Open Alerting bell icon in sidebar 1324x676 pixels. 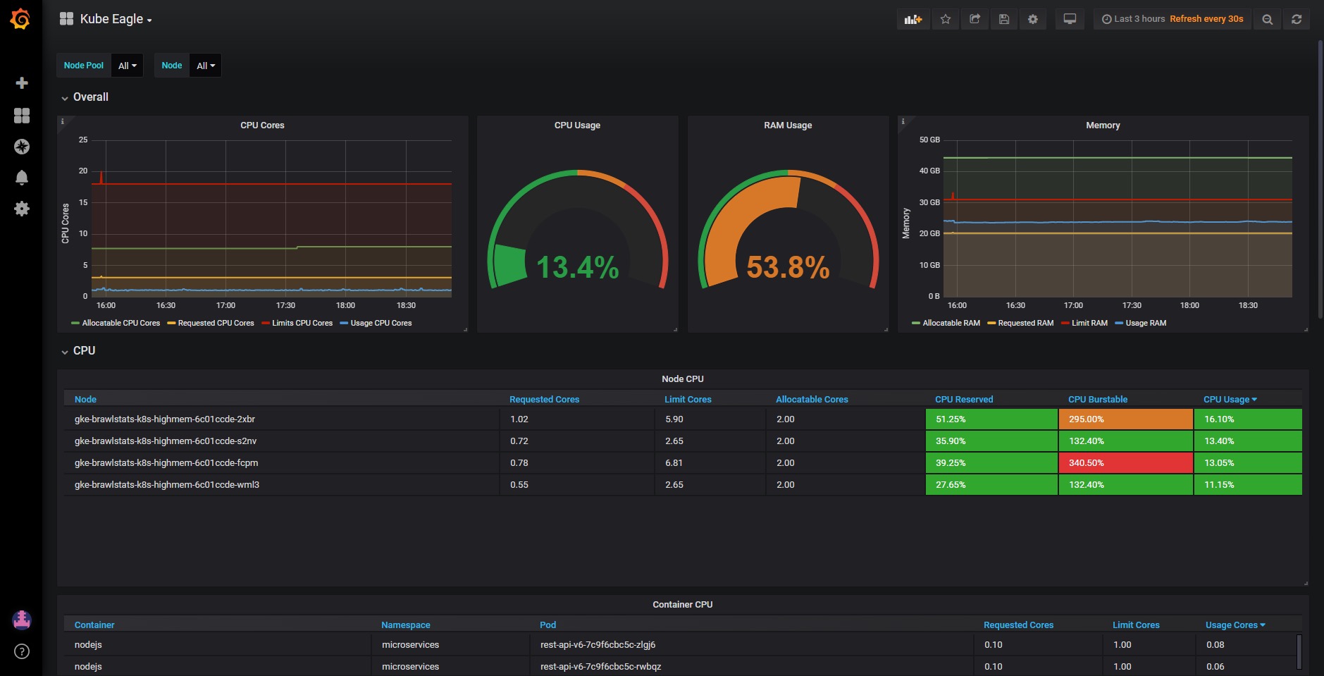[x=22, y=178]
